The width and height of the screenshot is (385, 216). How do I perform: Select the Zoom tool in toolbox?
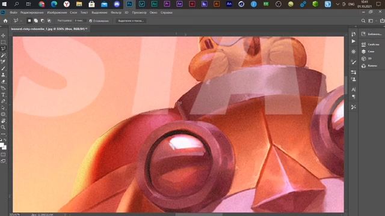coord(3,127)
